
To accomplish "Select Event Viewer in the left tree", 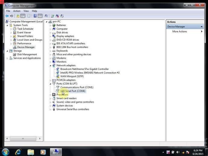I will click(x=24, y=33).
